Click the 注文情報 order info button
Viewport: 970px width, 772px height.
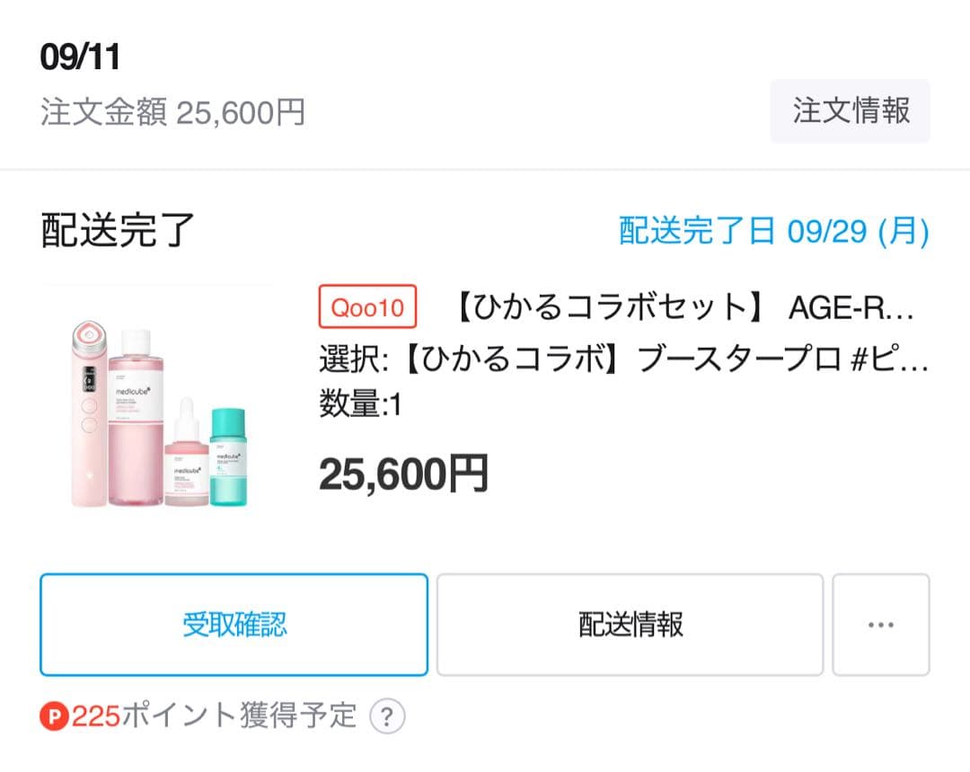click(850, 111)
